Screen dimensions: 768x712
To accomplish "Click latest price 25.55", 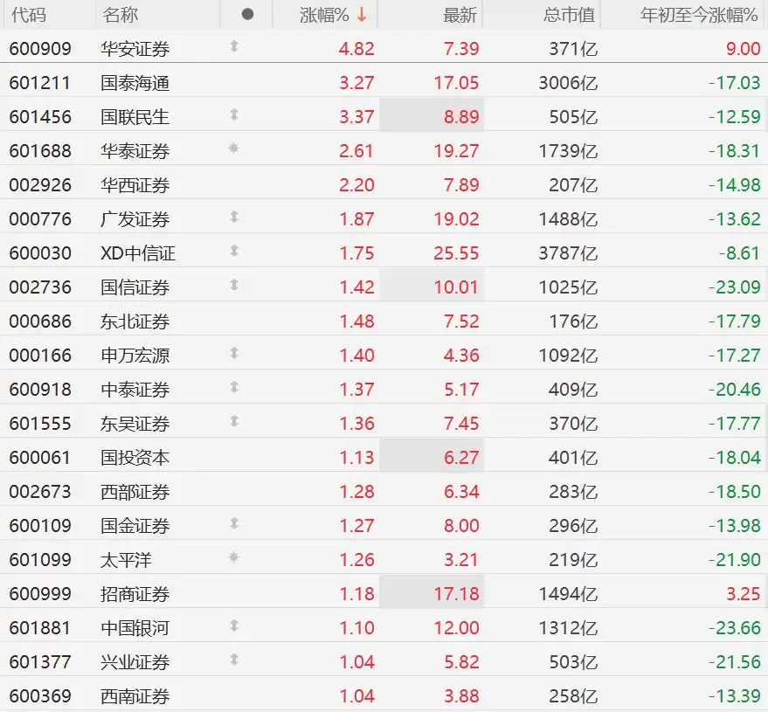I will (x=456, y=253).
